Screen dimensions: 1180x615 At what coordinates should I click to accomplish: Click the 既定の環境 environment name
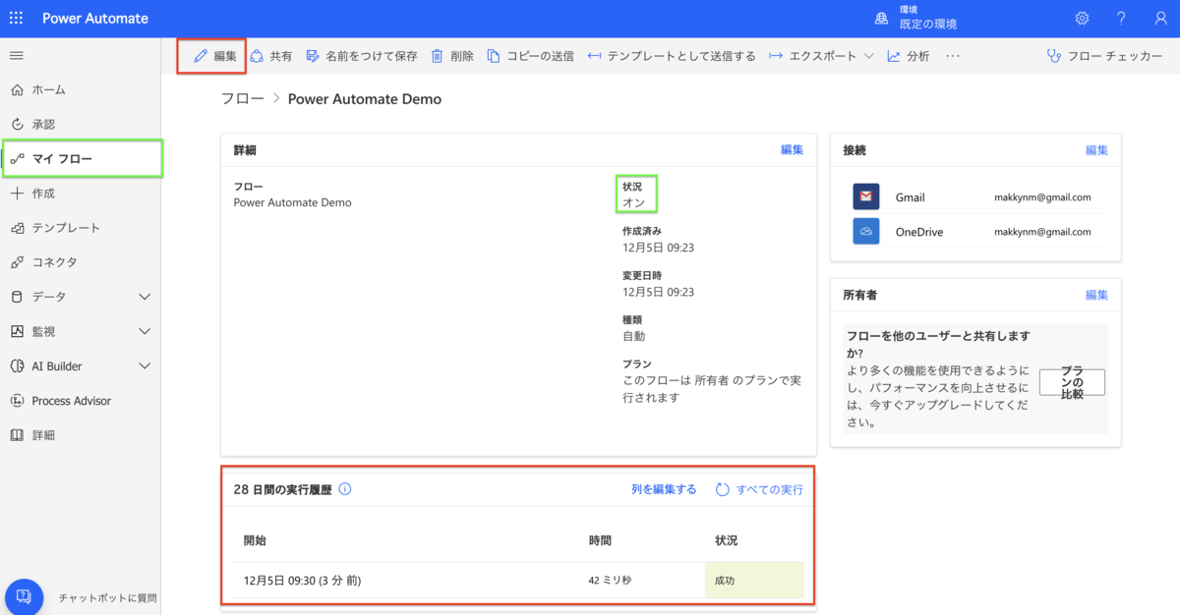[928, 24]
